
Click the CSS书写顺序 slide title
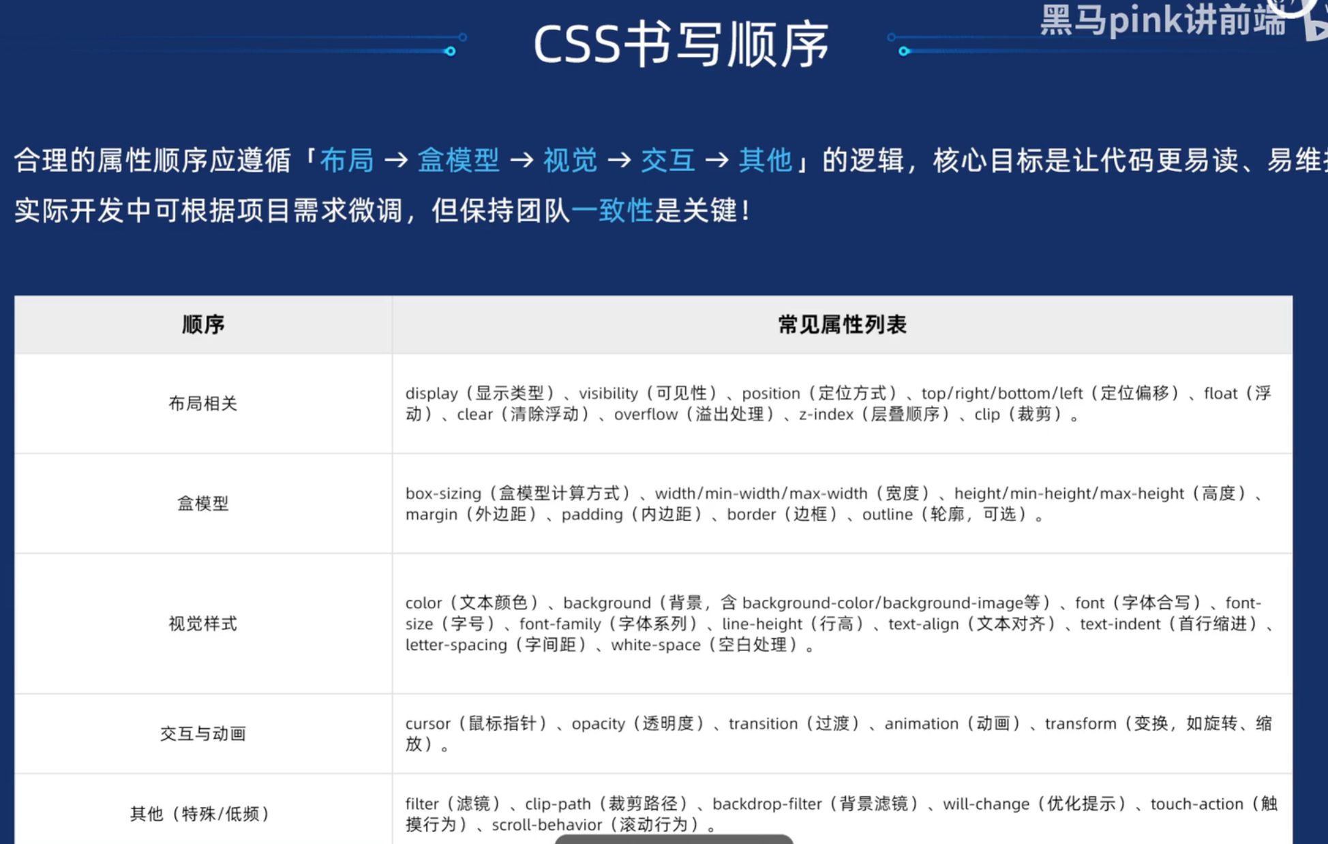click(x=681, y=45)
